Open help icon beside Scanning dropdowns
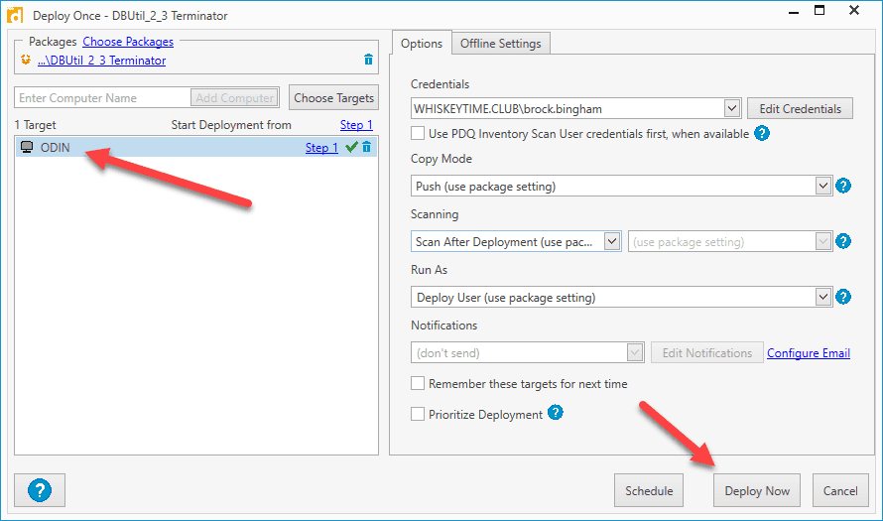 pyautogui.click(x=843, y=241)
